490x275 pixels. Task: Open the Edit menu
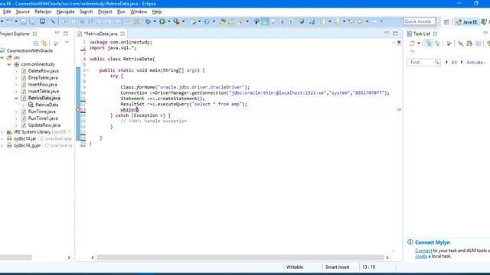tap(7, 11)
